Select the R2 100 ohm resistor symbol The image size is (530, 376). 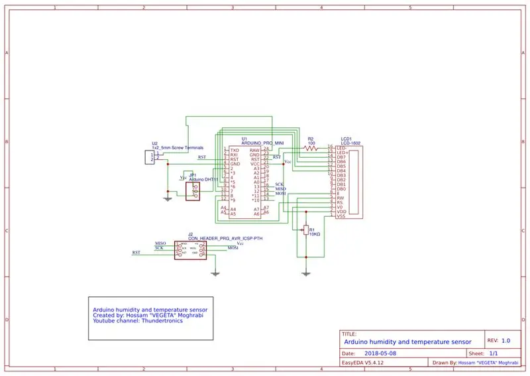pos(311,148)
